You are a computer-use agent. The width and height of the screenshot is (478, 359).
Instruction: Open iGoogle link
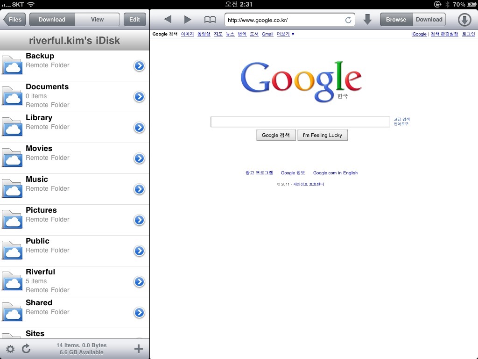[419, 34]
